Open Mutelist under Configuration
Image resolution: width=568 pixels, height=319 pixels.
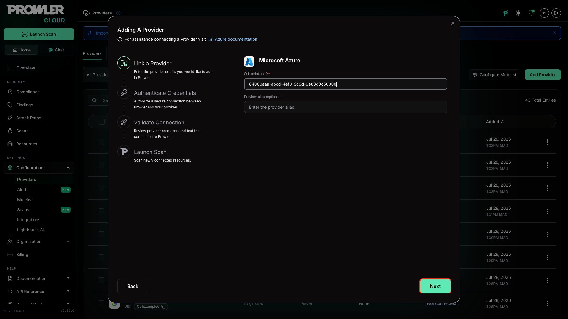(25, 200)
